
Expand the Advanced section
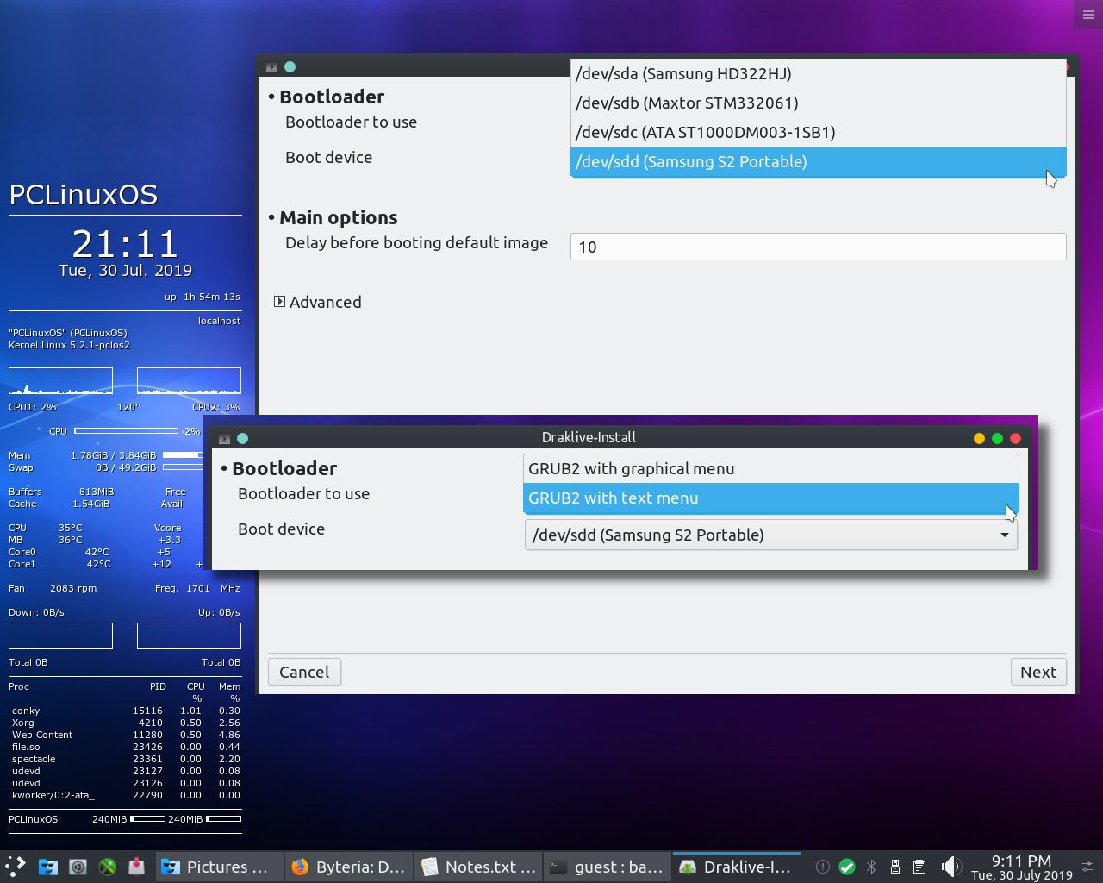[x=317, y=302]
